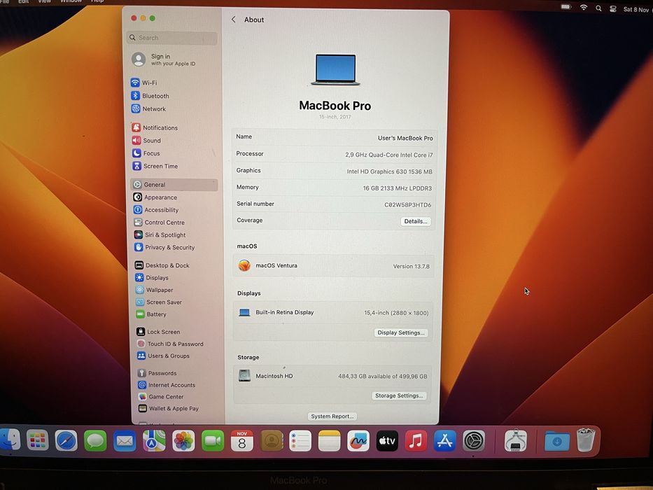Open Game Center settings

161,397
